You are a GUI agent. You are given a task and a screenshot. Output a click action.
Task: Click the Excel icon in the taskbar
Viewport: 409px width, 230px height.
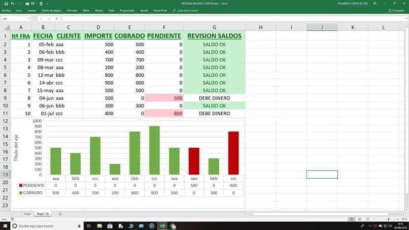click(x=162, y=226)
